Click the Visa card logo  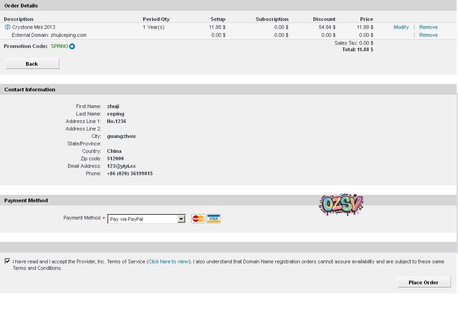click(x=214, y=219)
